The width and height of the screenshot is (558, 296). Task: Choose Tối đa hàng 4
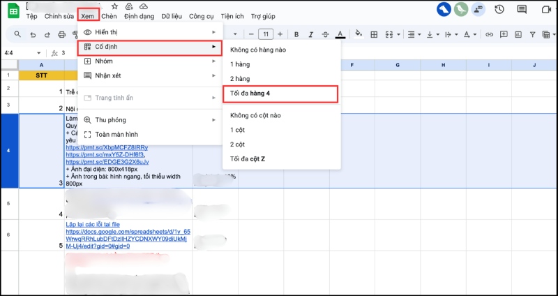point(280,94)
